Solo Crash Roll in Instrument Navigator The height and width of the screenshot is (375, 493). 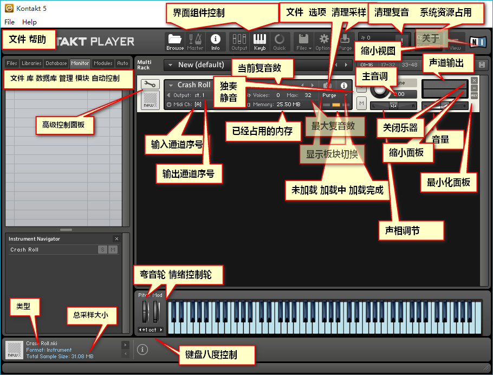[102, 250]
